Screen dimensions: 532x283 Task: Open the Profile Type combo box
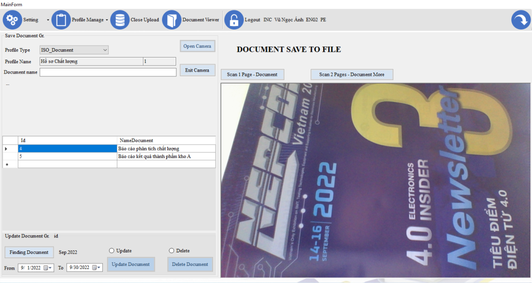tap(74, 50)
